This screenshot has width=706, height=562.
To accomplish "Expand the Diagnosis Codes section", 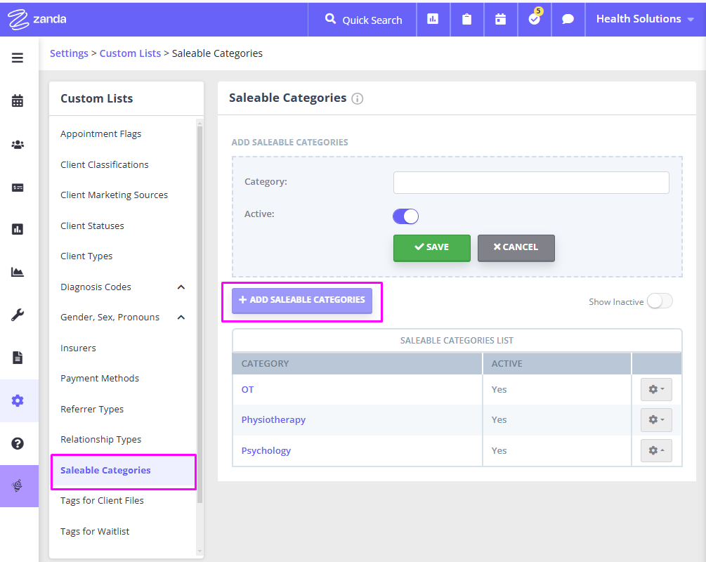I will point(181,287).
